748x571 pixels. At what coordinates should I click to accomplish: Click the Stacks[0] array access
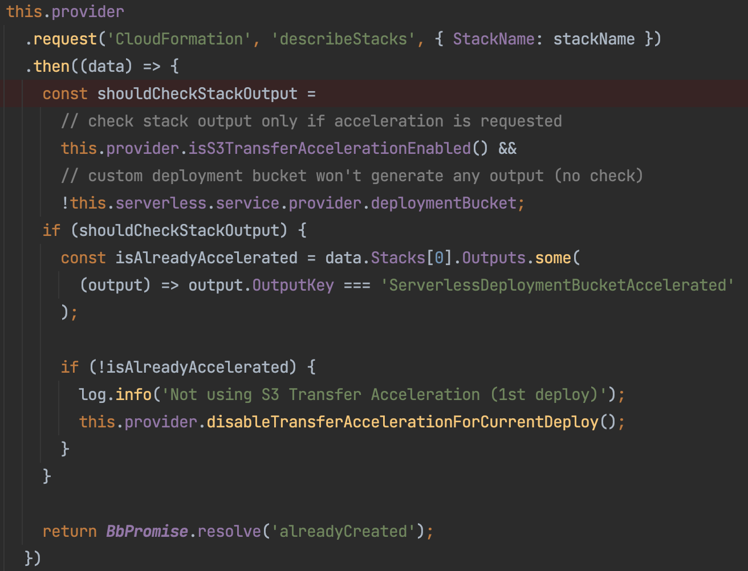(x=412, y=258)
